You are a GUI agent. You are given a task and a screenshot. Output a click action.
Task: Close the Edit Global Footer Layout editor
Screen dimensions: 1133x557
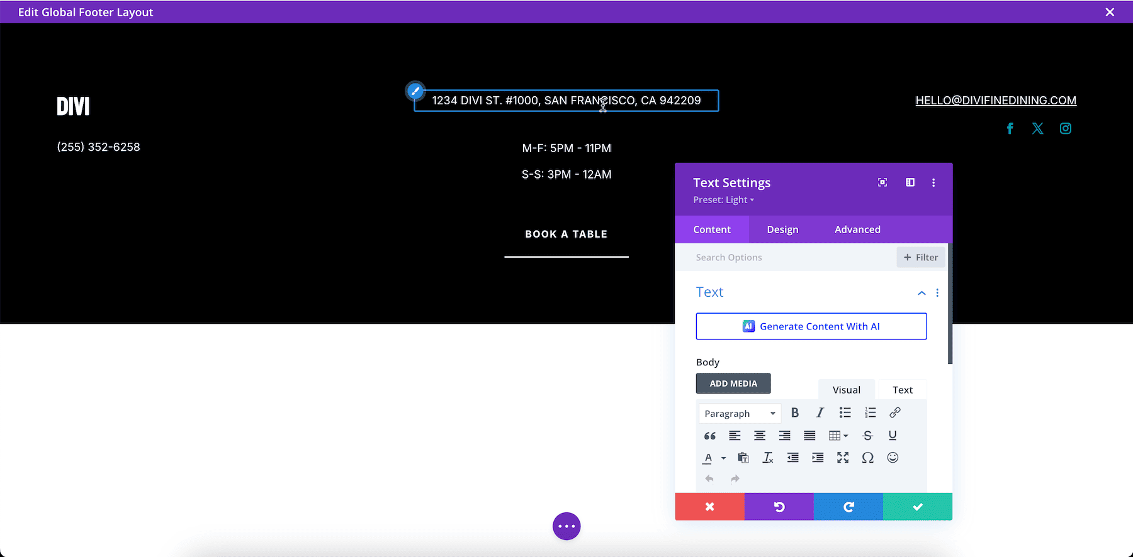(1110, 12)
